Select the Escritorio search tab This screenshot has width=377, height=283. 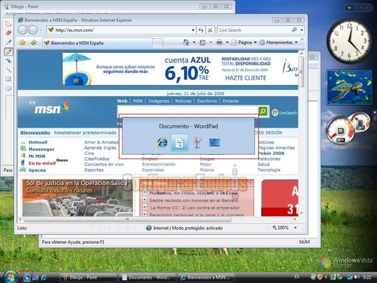click(207, 101)
